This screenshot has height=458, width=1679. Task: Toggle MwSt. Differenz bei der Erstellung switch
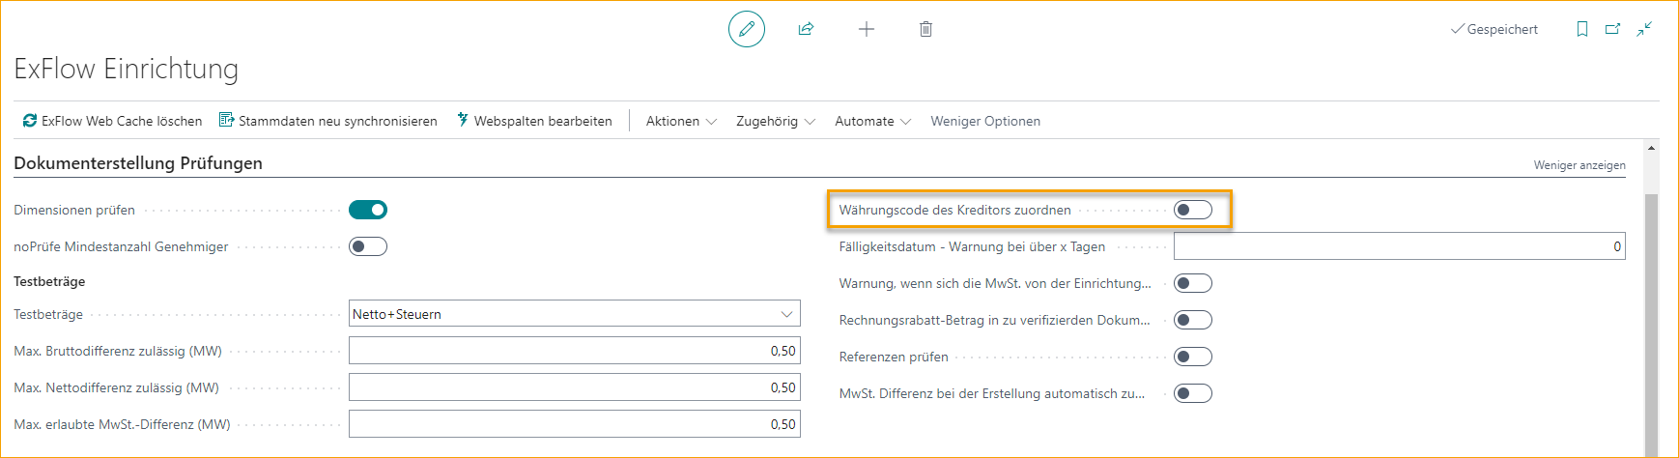coord(1193,393)
